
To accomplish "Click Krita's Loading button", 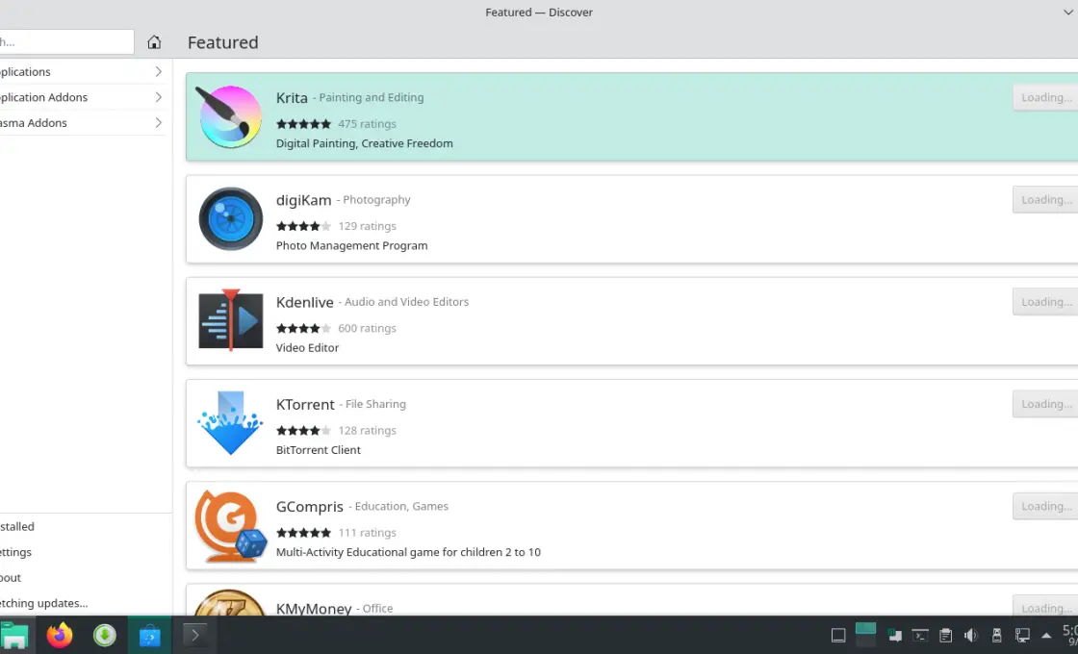I will (1045, 97).
